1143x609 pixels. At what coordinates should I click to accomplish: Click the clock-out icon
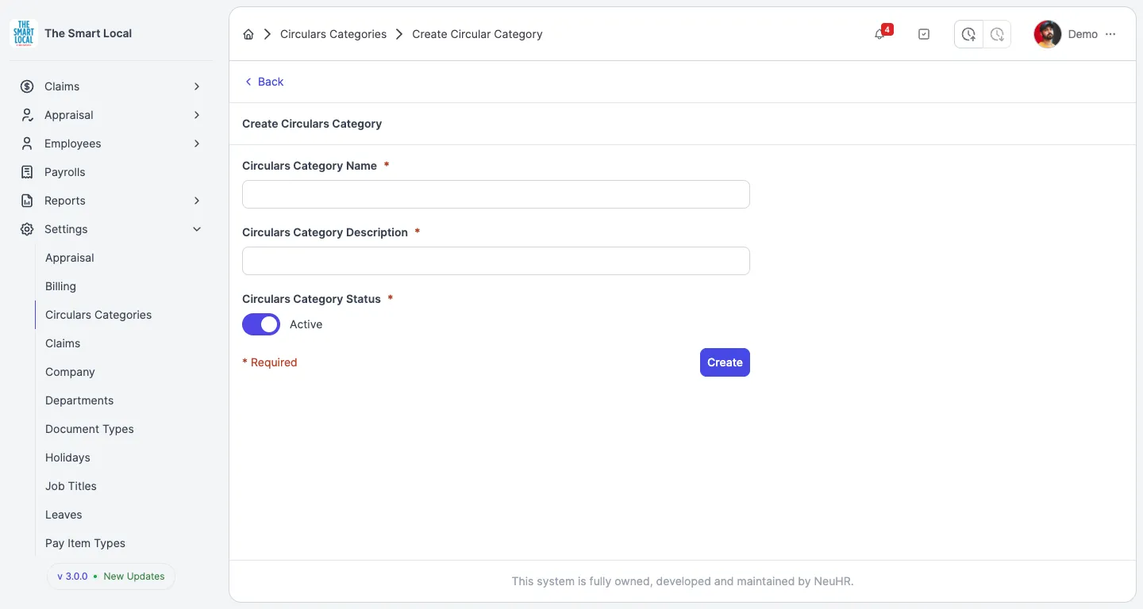tap(997, 34)
